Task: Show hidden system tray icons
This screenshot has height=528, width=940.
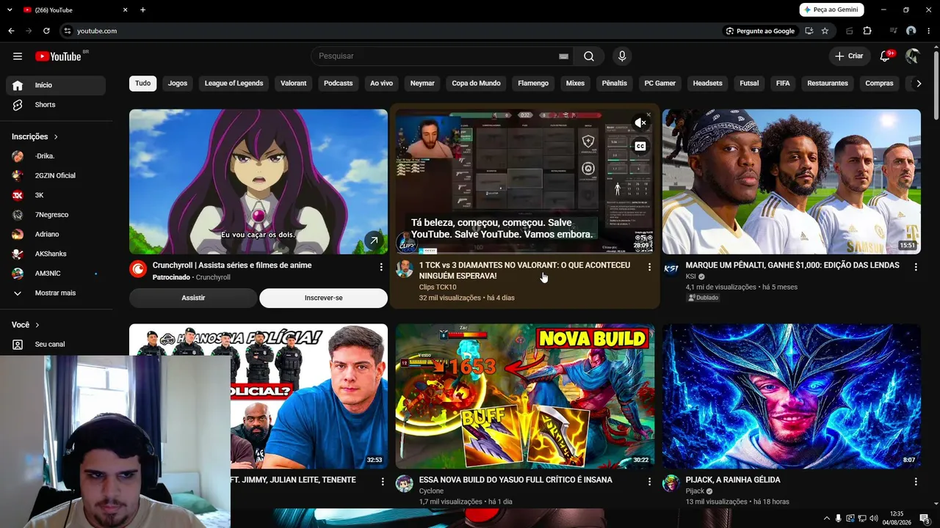Action: tap(827, 518)
